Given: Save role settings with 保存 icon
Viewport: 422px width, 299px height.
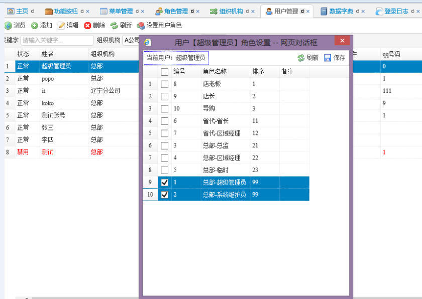Looking at the screenshot, I should (328, 58).
